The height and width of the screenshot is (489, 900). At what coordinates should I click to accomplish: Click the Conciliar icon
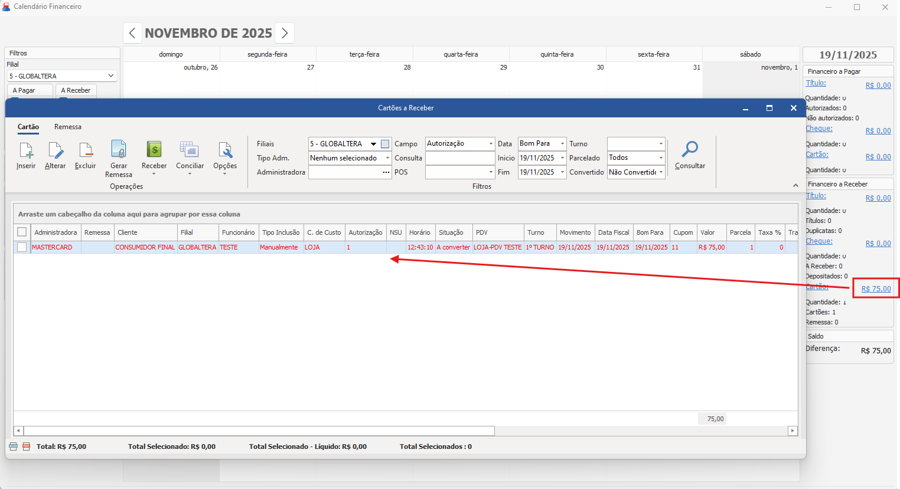point(190,150)
